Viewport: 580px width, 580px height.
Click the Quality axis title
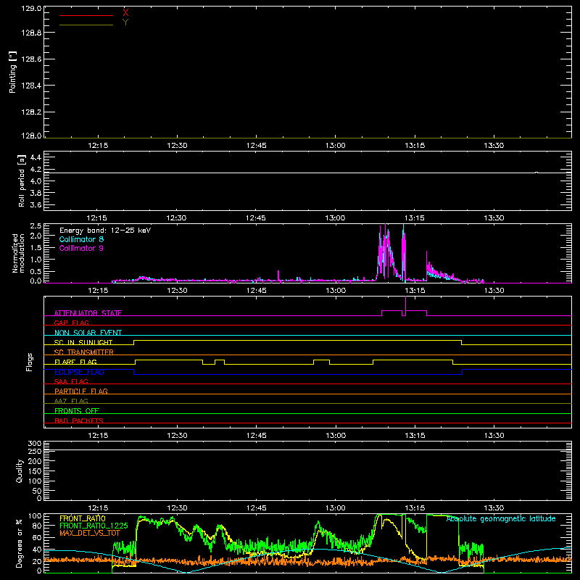point(20,471)
